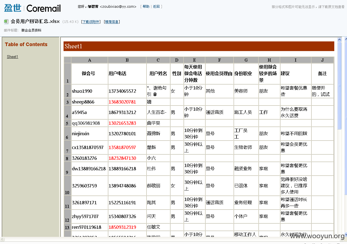Screen dimensions: 347x244
Task: Click the 使用会员理由 header cell
Action: (x=219, y=74)
